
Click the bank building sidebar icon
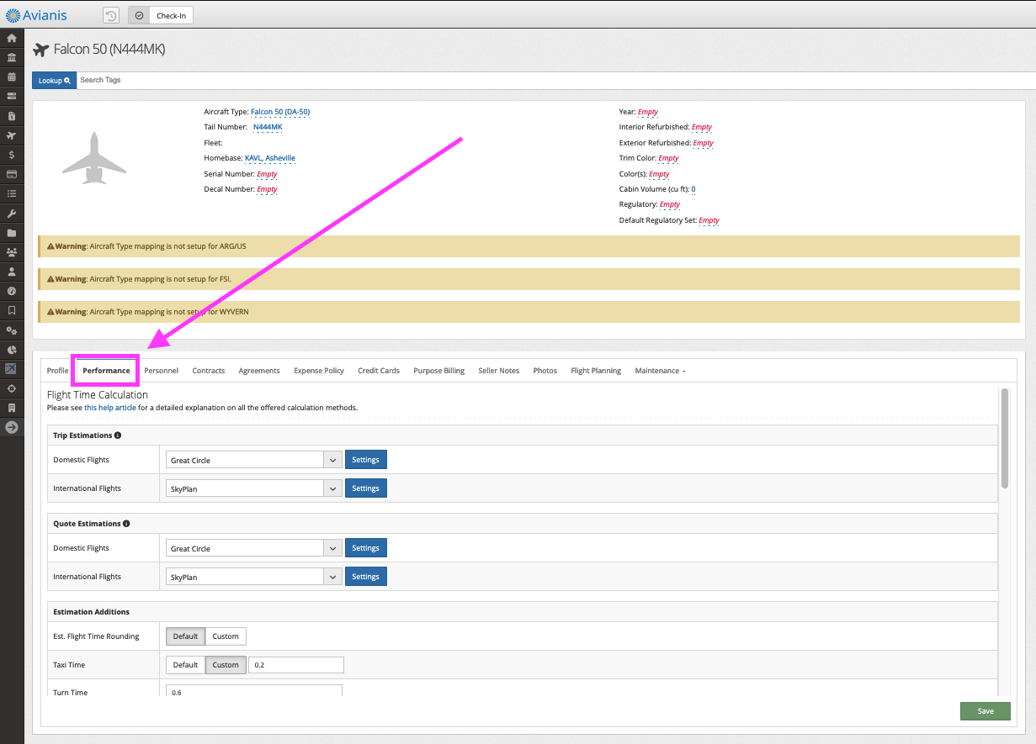click(x=12, y=58)
